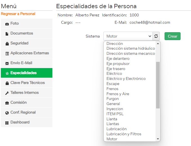Viewport: 191px width, 146px height.
Task: Click the camera icon beside Foto
Action: [7, 24]
